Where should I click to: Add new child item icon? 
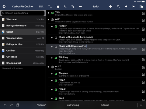click(73, 6)
